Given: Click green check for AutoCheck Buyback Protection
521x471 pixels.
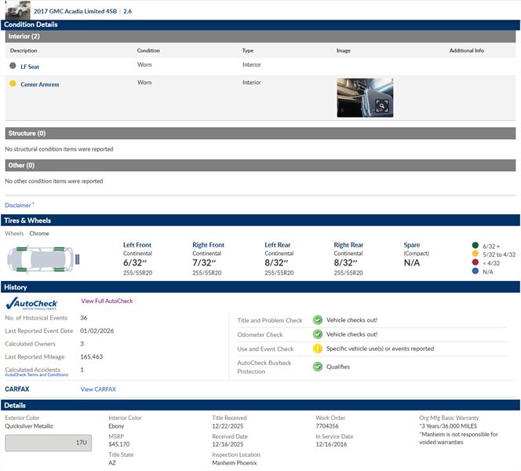Looking at the screenshot, I should 318,367.
